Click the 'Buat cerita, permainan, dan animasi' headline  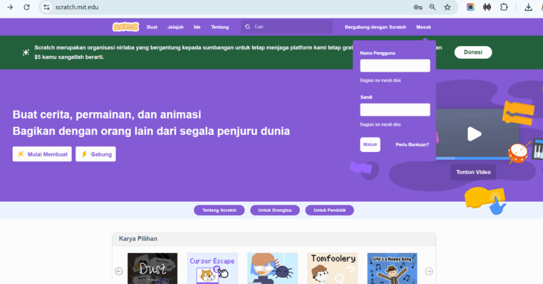pyautogui.click(x=107, y=114)
